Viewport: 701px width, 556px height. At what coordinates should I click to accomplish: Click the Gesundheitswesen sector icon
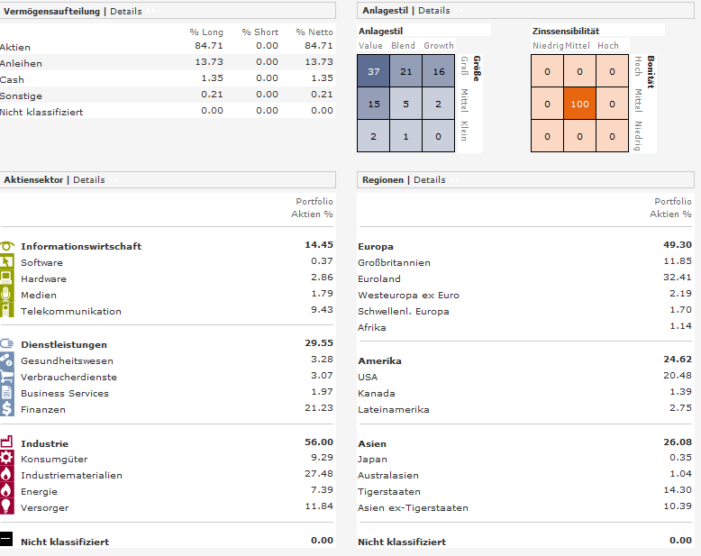coord(7,360)
